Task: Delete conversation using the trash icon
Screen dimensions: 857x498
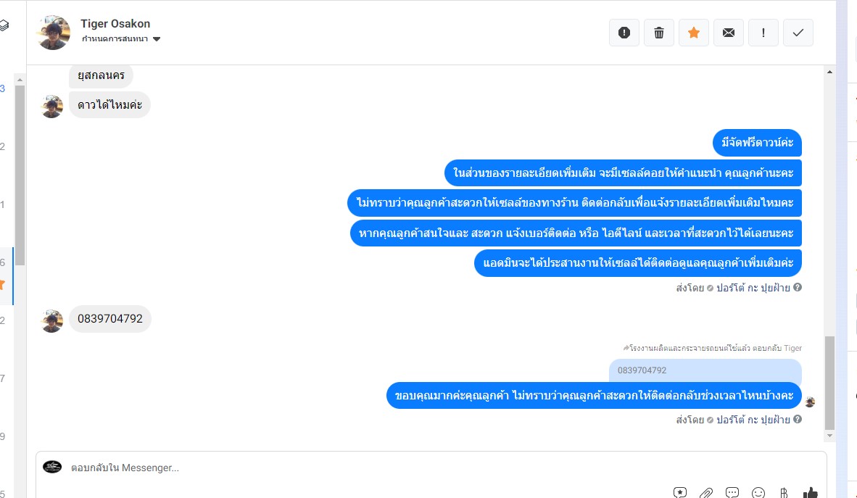Action: point(659,33)
